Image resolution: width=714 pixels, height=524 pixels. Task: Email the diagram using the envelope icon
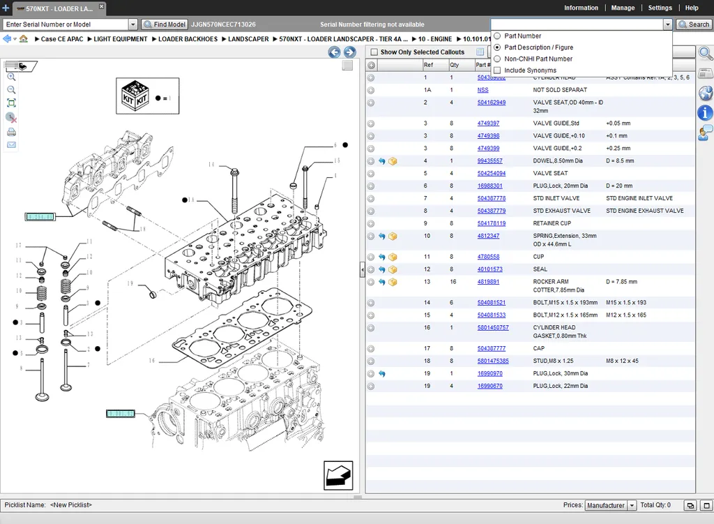[11, 145]
